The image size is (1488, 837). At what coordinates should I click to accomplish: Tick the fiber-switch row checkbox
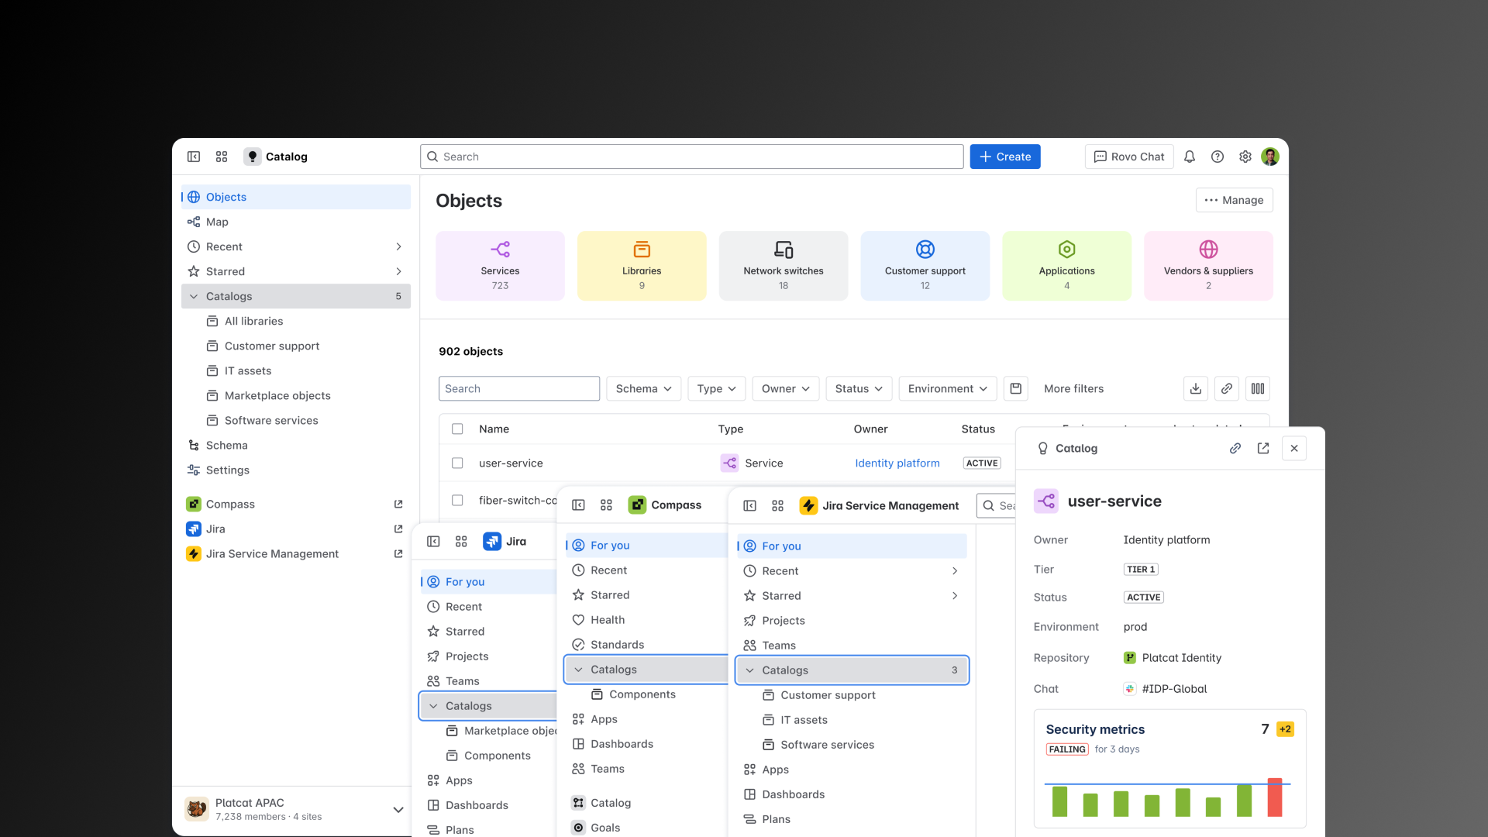pos(457,501)
